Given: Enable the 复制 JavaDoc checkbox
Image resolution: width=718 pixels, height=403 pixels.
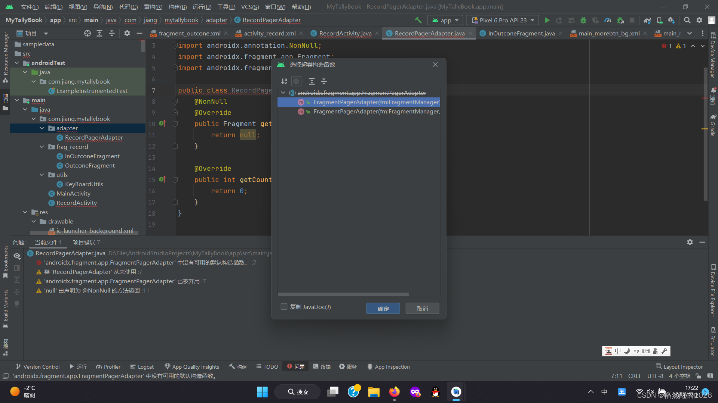Looking at the screenshot, I should coord(284,307).
